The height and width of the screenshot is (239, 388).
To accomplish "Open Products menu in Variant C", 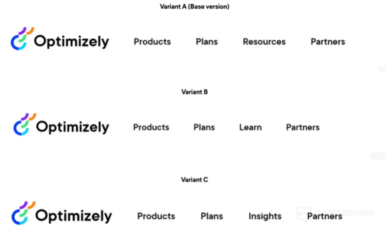I will pyautogui.click(x=156, y=216).
